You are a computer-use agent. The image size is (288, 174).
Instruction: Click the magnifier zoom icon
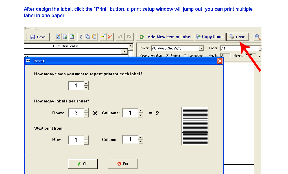point(258,37)
